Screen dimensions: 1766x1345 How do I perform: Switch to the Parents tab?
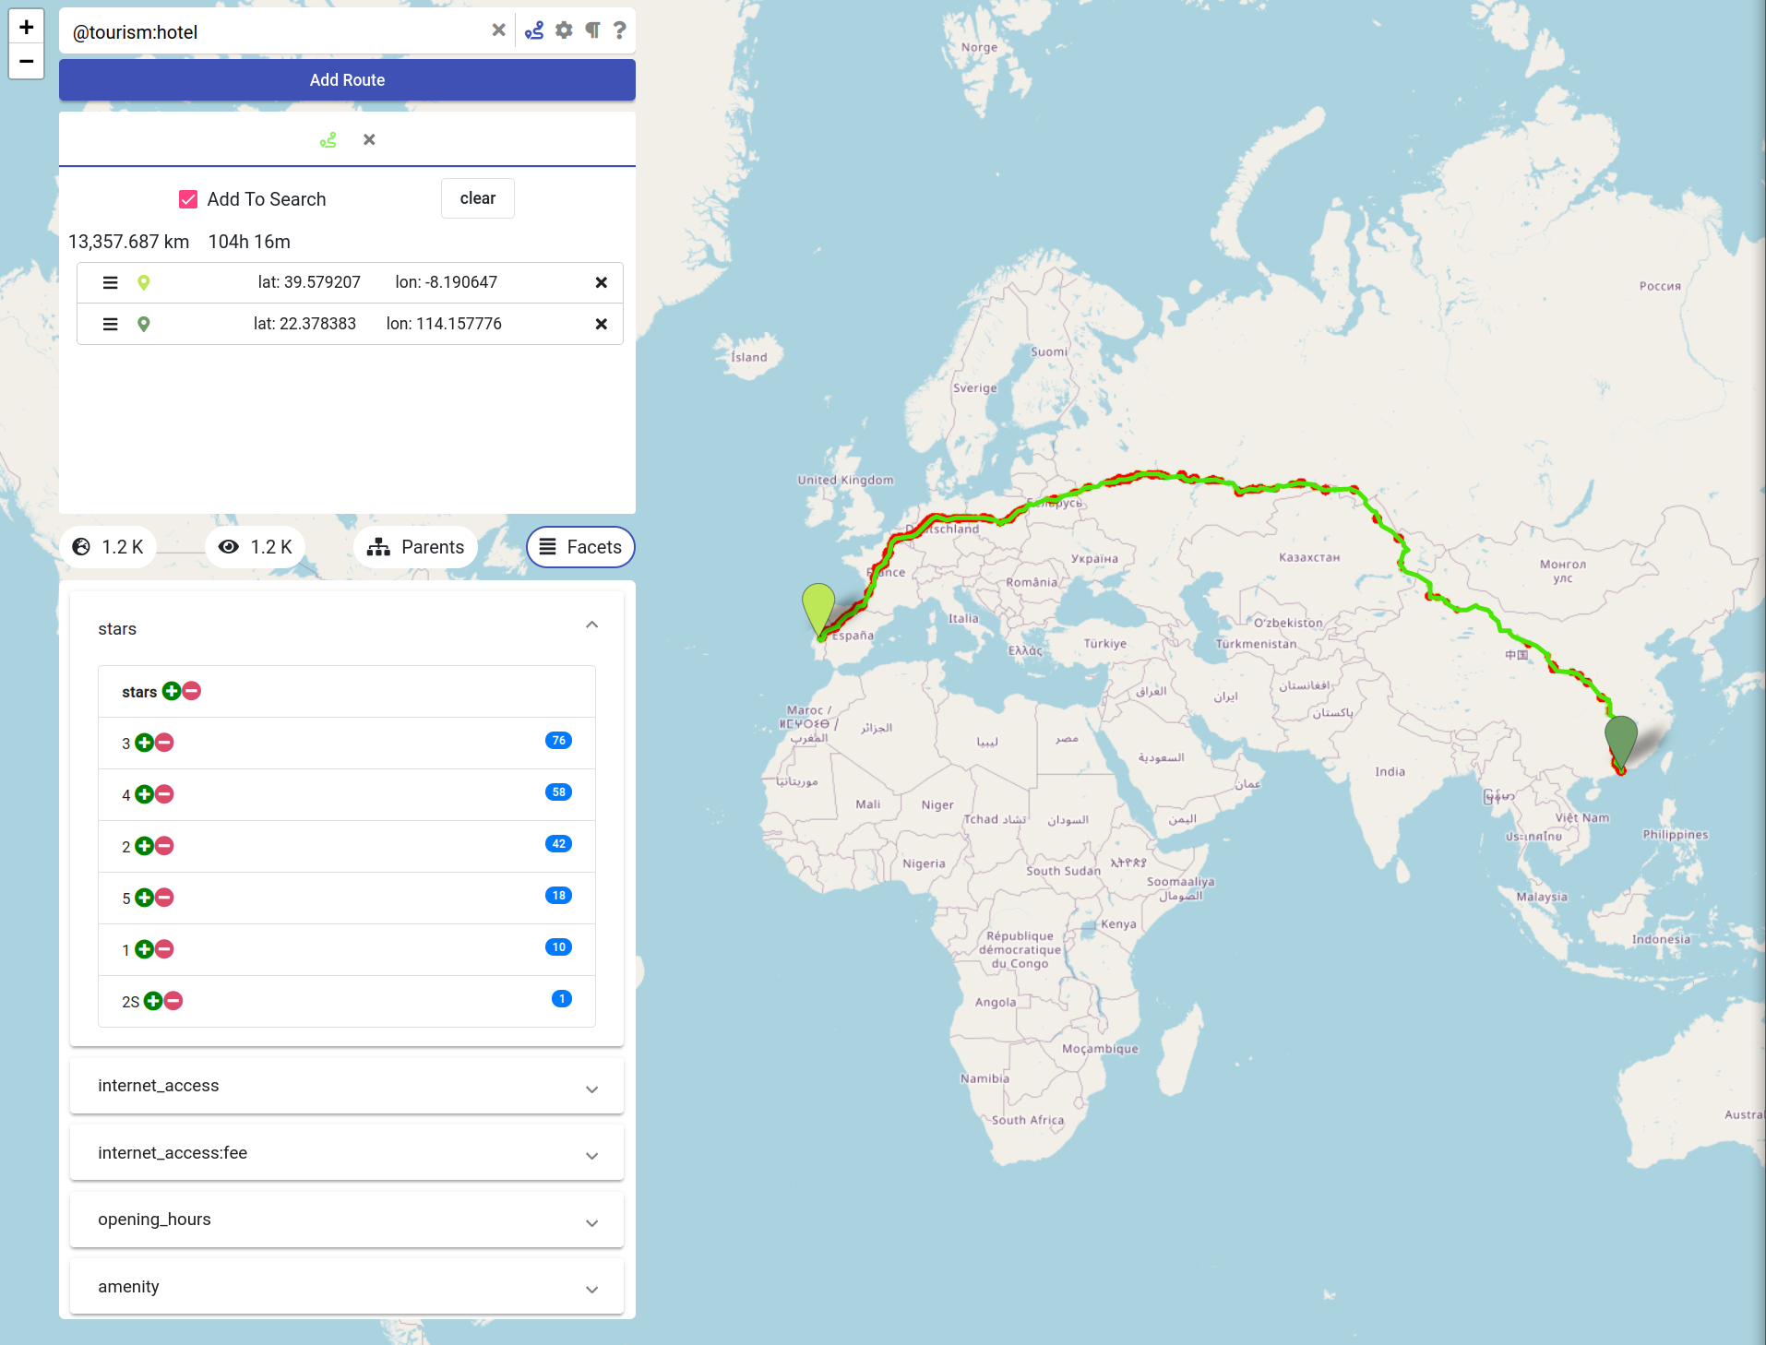[x=415, y=547]
